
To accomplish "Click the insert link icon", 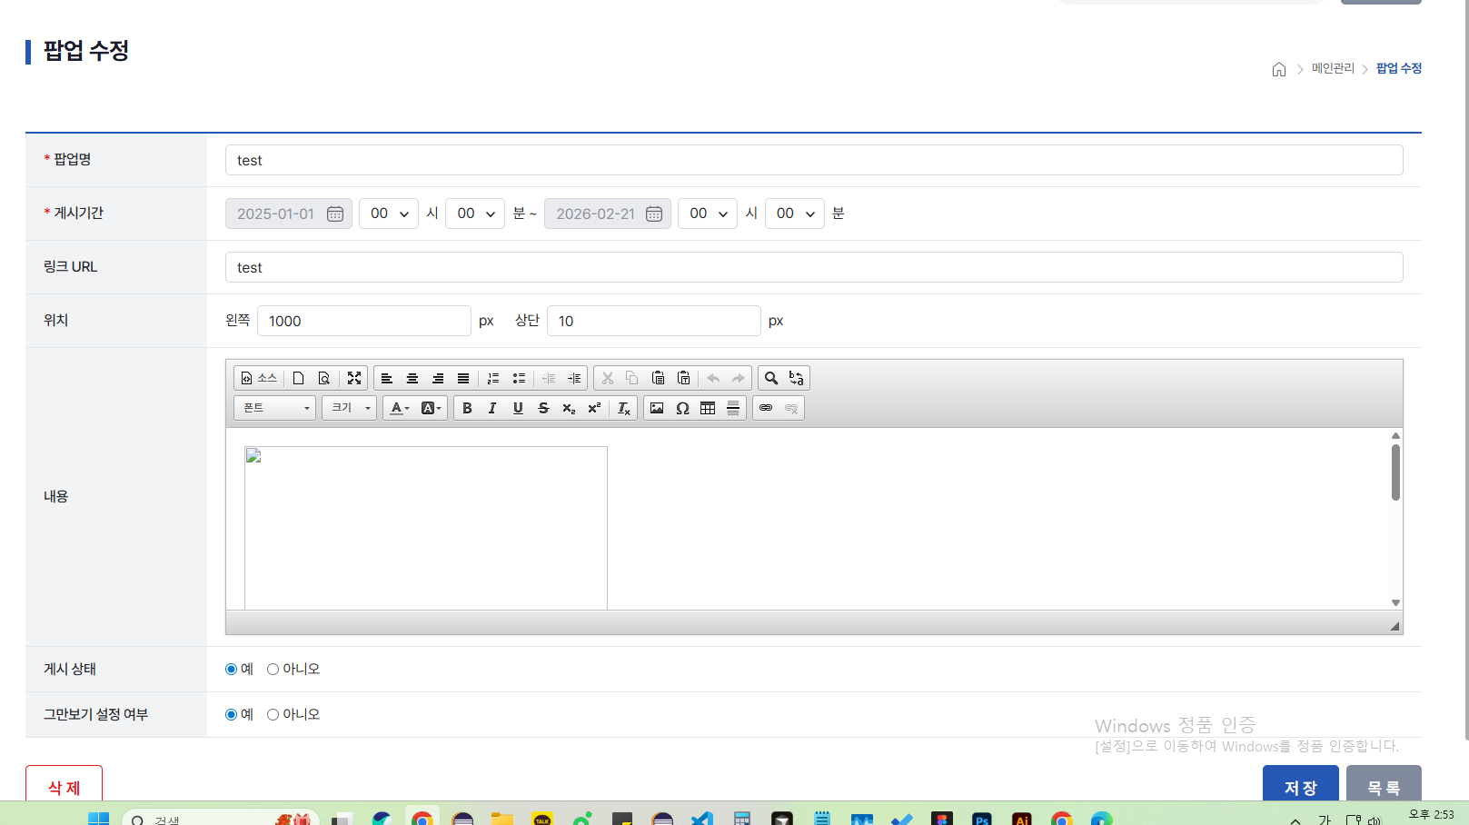I will 766,408.
